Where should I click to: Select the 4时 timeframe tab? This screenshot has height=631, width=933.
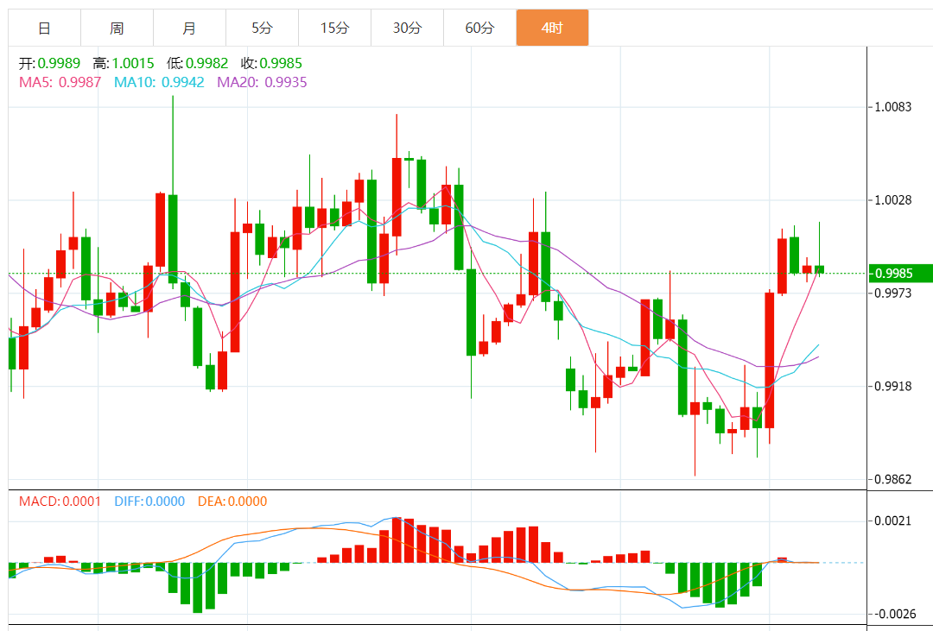(552, 28)
